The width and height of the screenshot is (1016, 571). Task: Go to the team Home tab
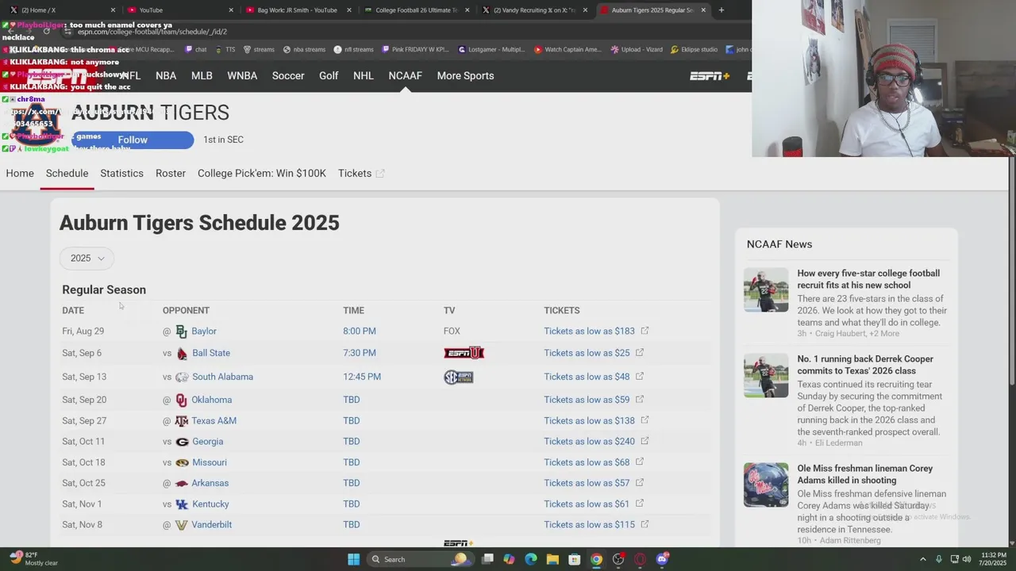point(20,174)
